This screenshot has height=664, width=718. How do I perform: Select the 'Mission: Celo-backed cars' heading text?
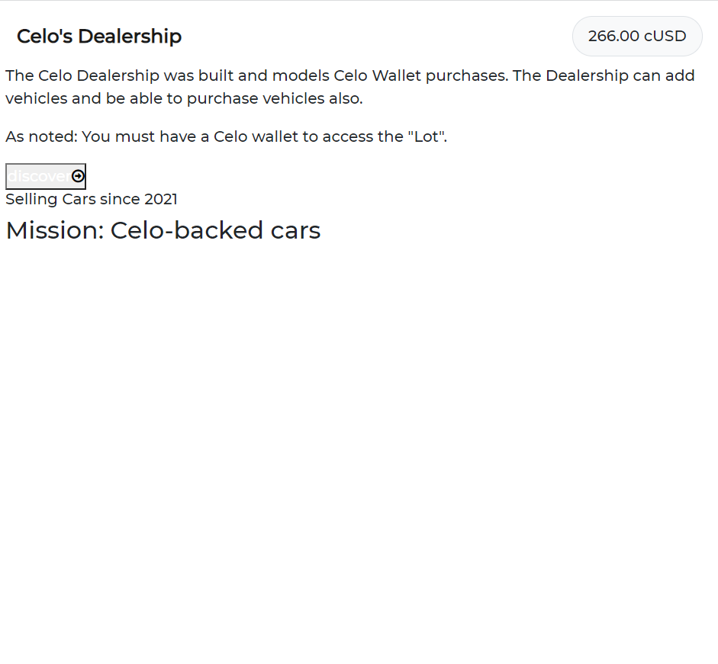pos(163,229)
